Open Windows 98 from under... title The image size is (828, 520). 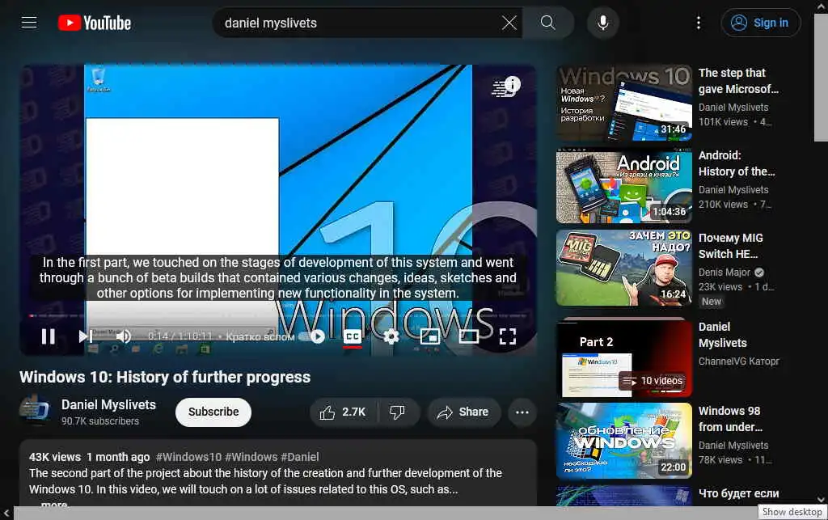(x=730, y=419)
